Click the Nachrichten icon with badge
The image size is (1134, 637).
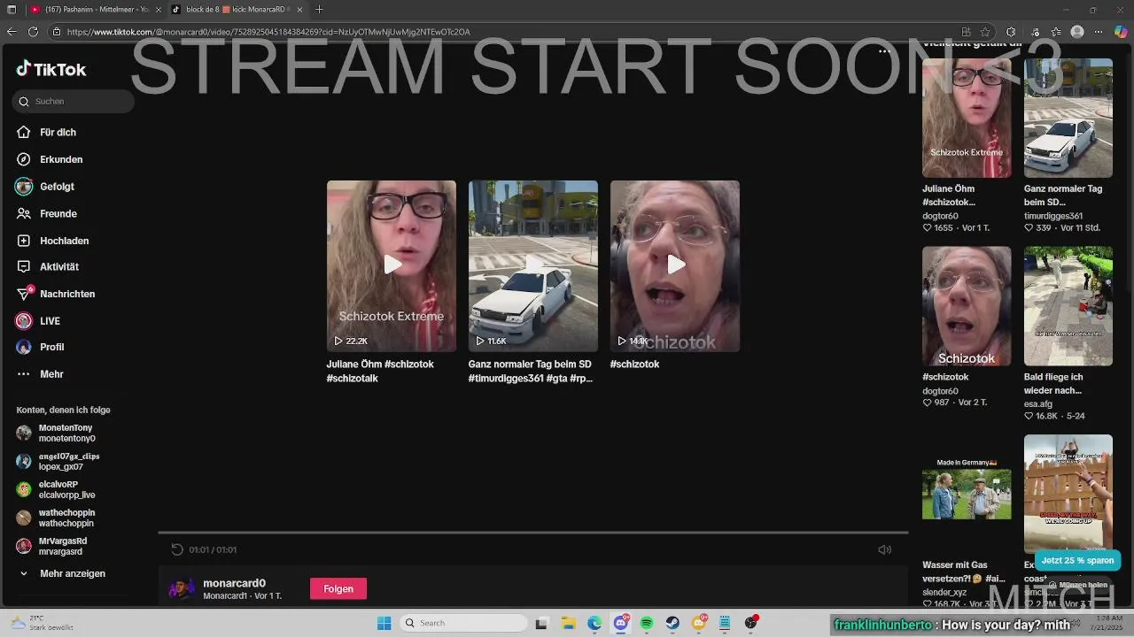[x=25, y=293]
